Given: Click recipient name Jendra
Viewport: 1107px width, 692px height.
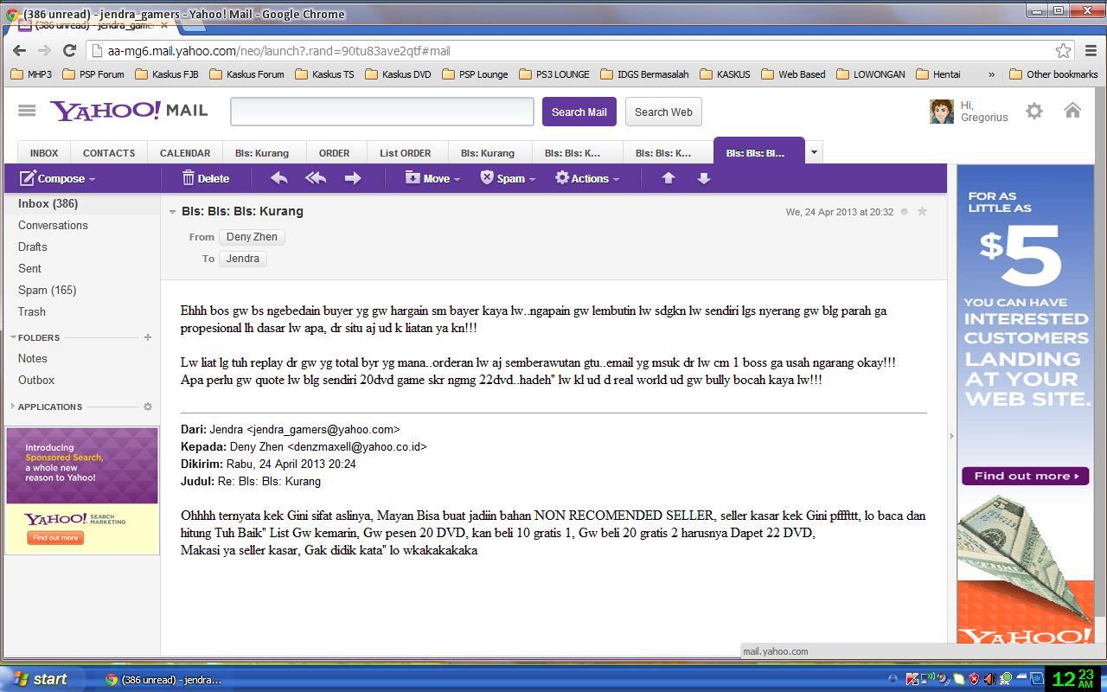Looking at the screenshot, I should 243,259.
